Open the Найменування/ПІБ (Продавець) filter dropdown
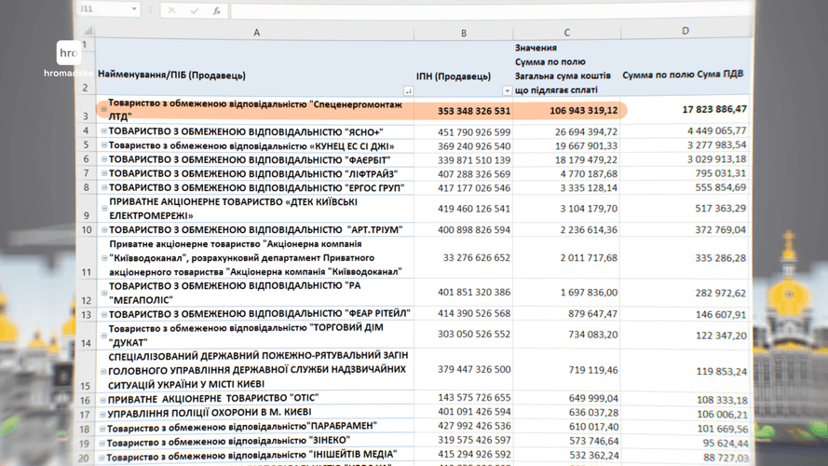 click(x=408, y=90)
